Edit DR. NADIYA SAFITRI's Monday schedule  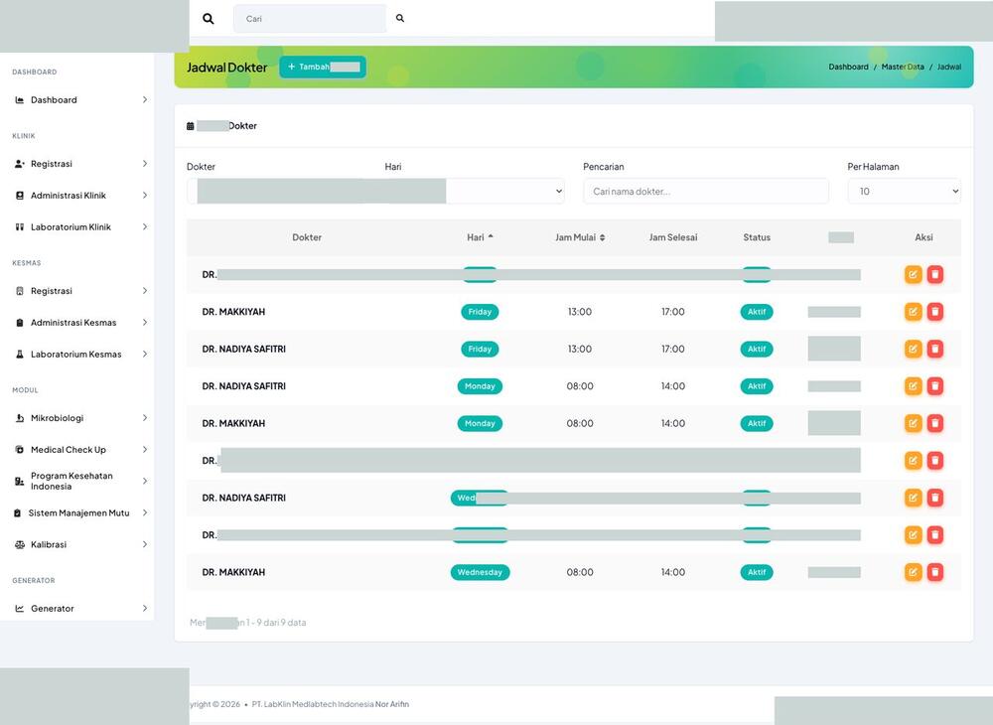point(913,386)
